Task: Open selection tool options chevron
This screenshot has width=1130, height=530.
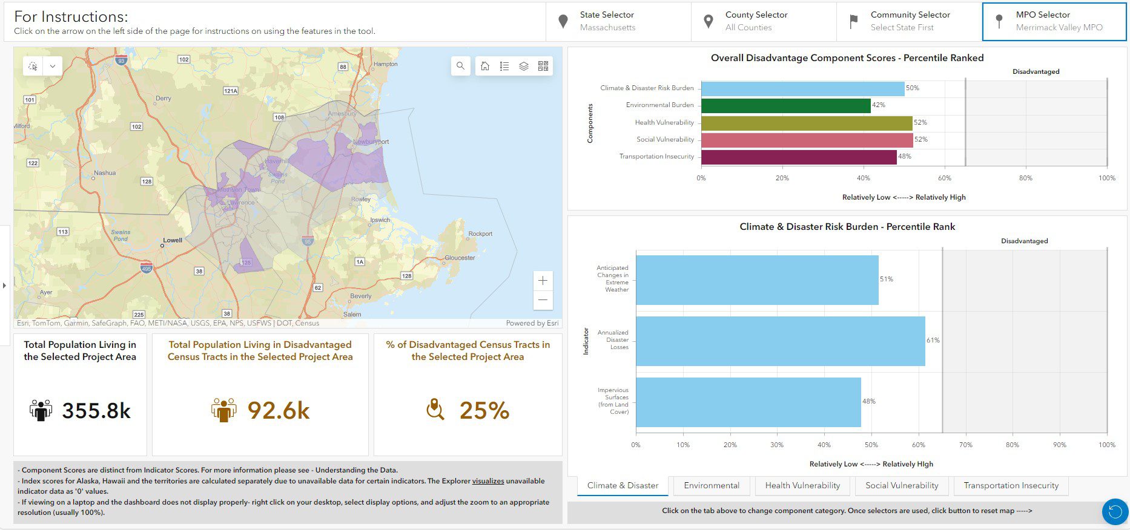Action: coord(53,66)
